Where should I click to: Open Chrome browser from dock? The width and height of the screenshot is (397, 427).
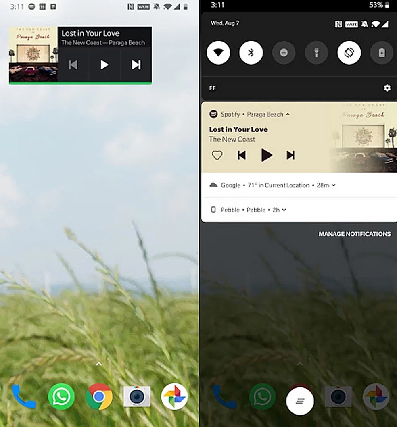tap(99, 396)
